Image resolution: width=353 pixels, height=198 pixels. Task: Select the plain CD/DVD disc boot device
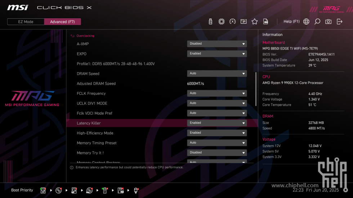coord(58,190)
